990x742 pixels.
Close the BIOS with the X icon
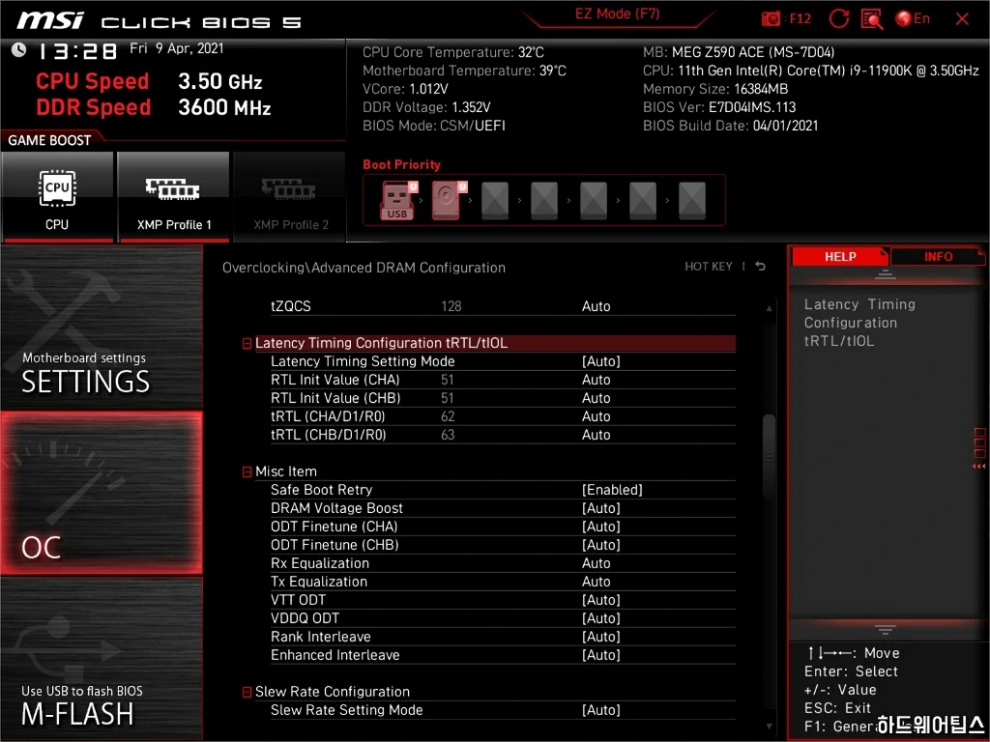[x=962, y=19]
